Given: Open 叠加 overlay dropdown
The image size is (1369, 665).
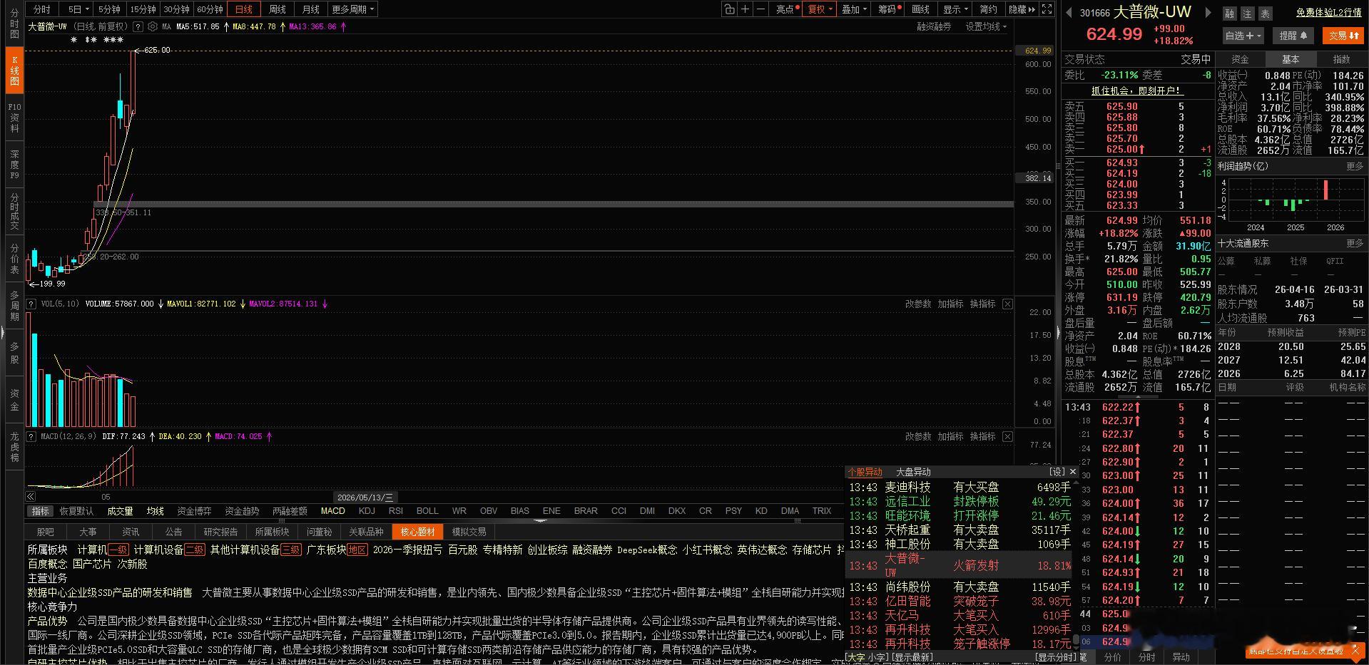Looking at the screenshot, I should [x=854, y=9].
